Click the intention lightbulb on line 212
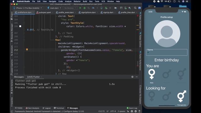Image resolution: width=201 pixels, height=113 pixels. pos(27,49)
